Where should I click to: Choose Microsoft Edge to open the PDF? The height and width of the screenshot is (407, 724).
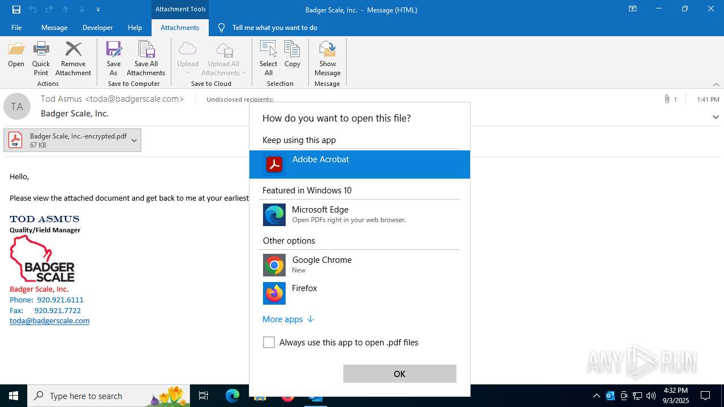[x=360, y=215]
